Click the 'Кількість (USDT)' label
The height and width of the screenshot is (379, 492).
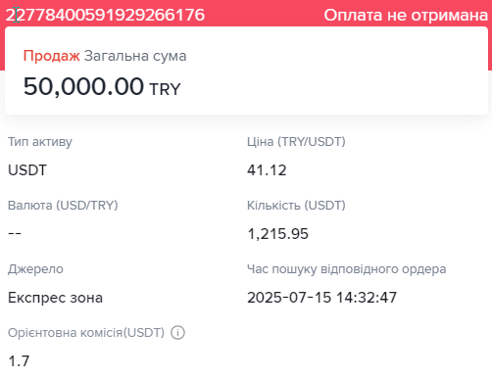(x=296, y=206)
